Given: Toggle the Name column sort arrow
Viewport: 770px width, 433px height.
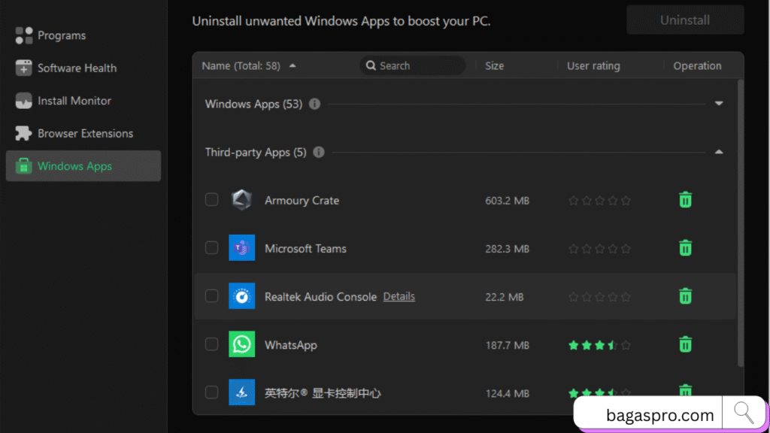Looking at the screenshot, I should click(x=293, y=65).
